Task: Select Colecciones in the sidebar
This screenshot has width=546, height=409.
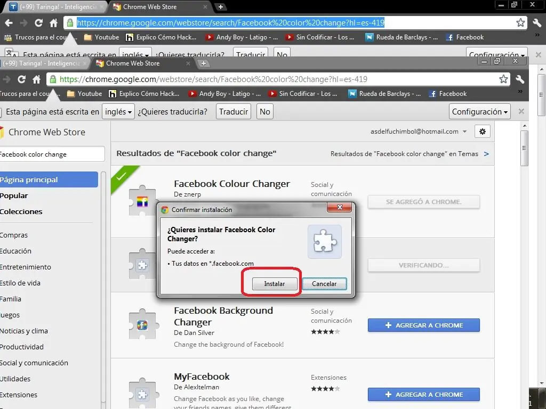Action: tap(21, 211)
